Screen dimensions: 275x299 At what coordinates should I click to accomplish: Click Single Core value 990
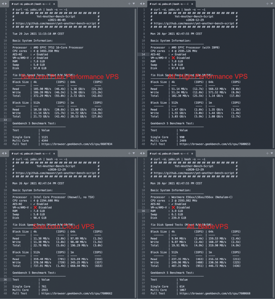point(182,137)
